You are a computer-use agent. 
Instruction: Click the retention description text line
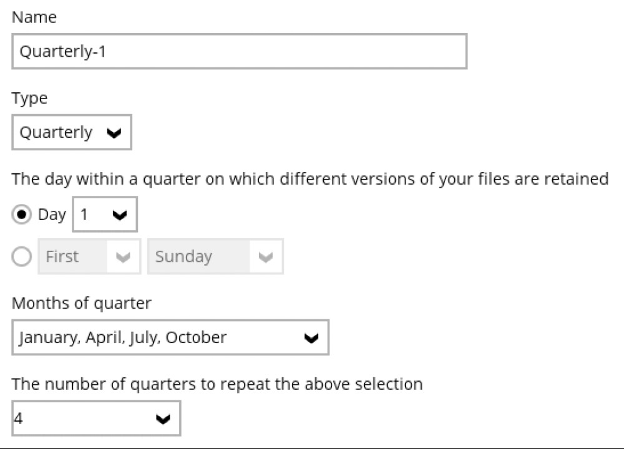tap(311, 179)
